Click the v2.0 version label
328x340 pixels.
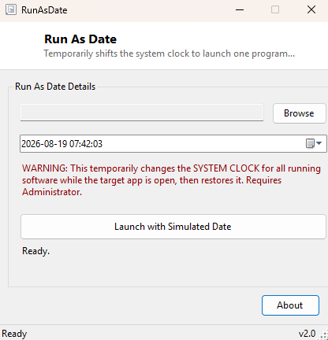(307, 334)
